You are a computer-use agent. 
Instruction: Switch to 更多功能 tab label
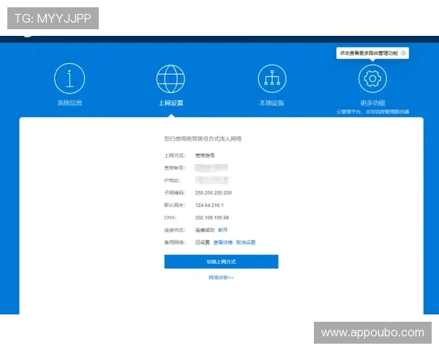point(372,103)
